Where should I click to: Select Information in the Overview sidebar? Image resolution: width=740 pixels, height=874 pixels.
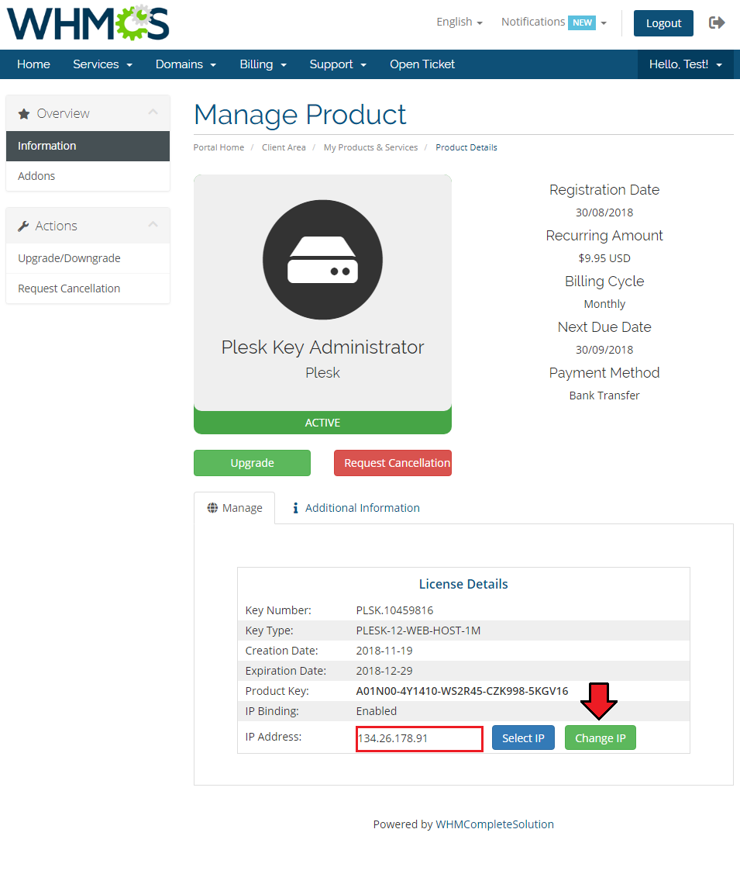(88, 146)
